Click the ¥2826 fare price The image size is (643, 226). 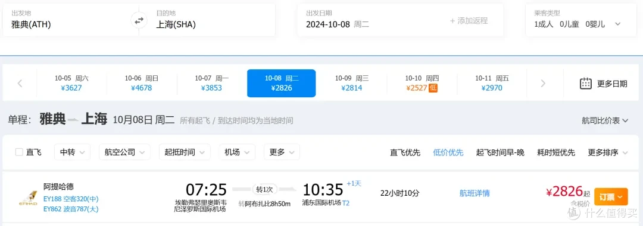pos(564,191)
